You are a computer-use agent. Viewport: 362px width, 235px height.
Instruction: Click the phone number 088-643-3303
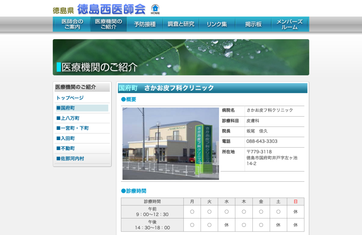[x=262, y=141]
